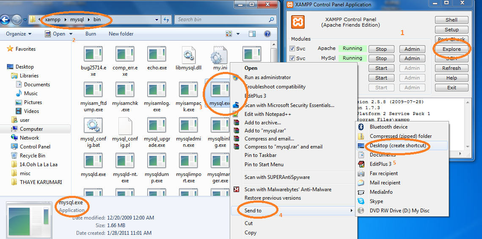
Task: Select the mysqld-nt.exe file icon
Action: point(124,161)
